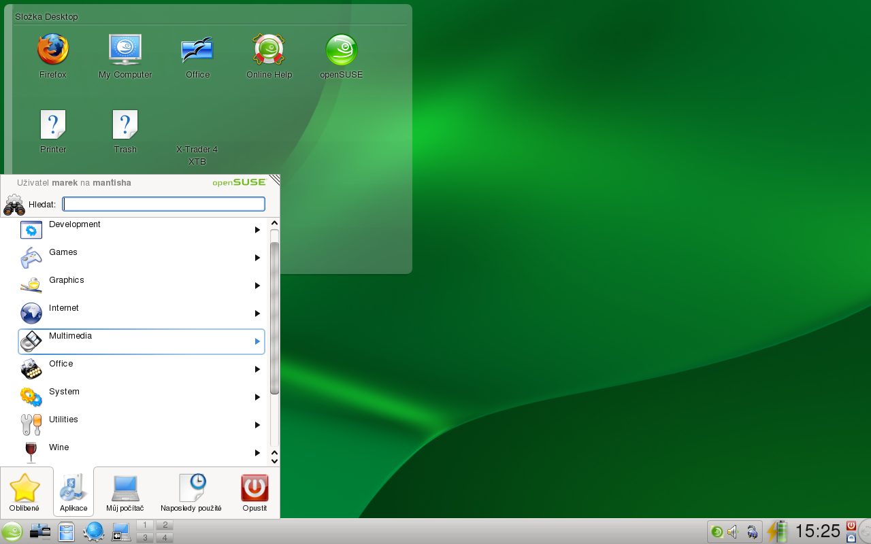Open the file manager cabinet icon
Screen dimensions: 871x544
click(66, 532)
